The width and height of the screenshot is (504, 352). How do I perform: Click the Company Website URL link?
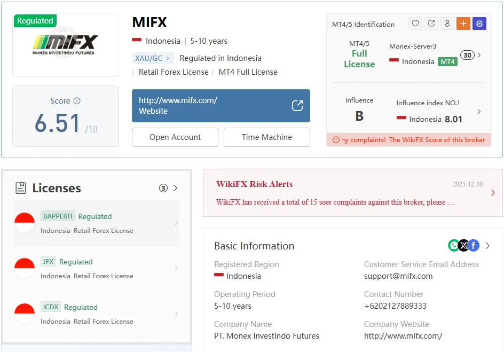(x=403, y=336)
